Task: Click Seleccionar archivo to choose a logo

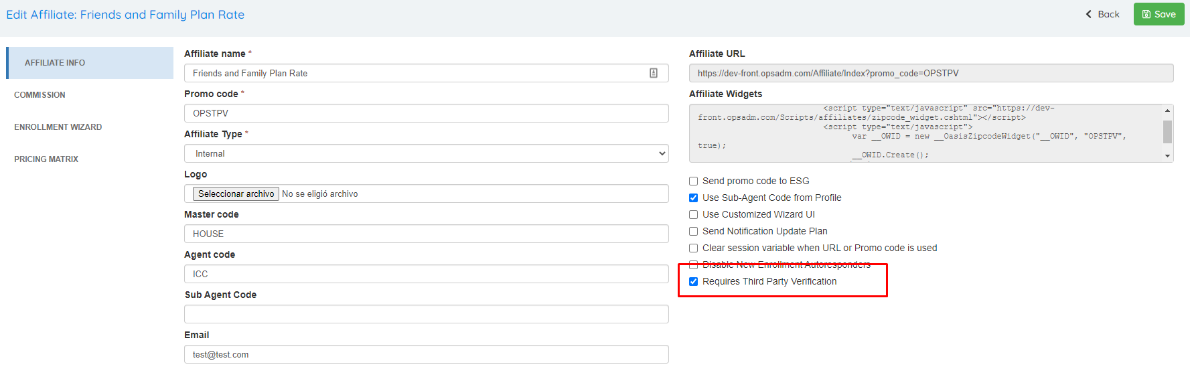Action: (x=236, y=194)
